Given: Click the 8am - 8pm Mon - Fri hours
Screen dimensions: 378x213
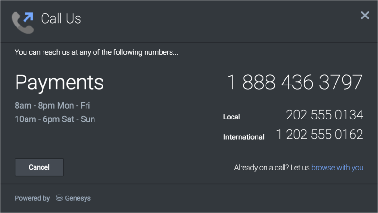Looking at the screenshot, I should (x=52, y=105).
